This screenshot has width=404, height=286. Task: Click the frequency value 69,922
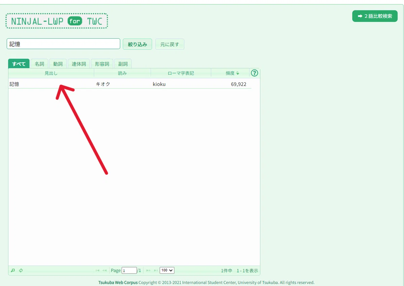pos(239,84)
